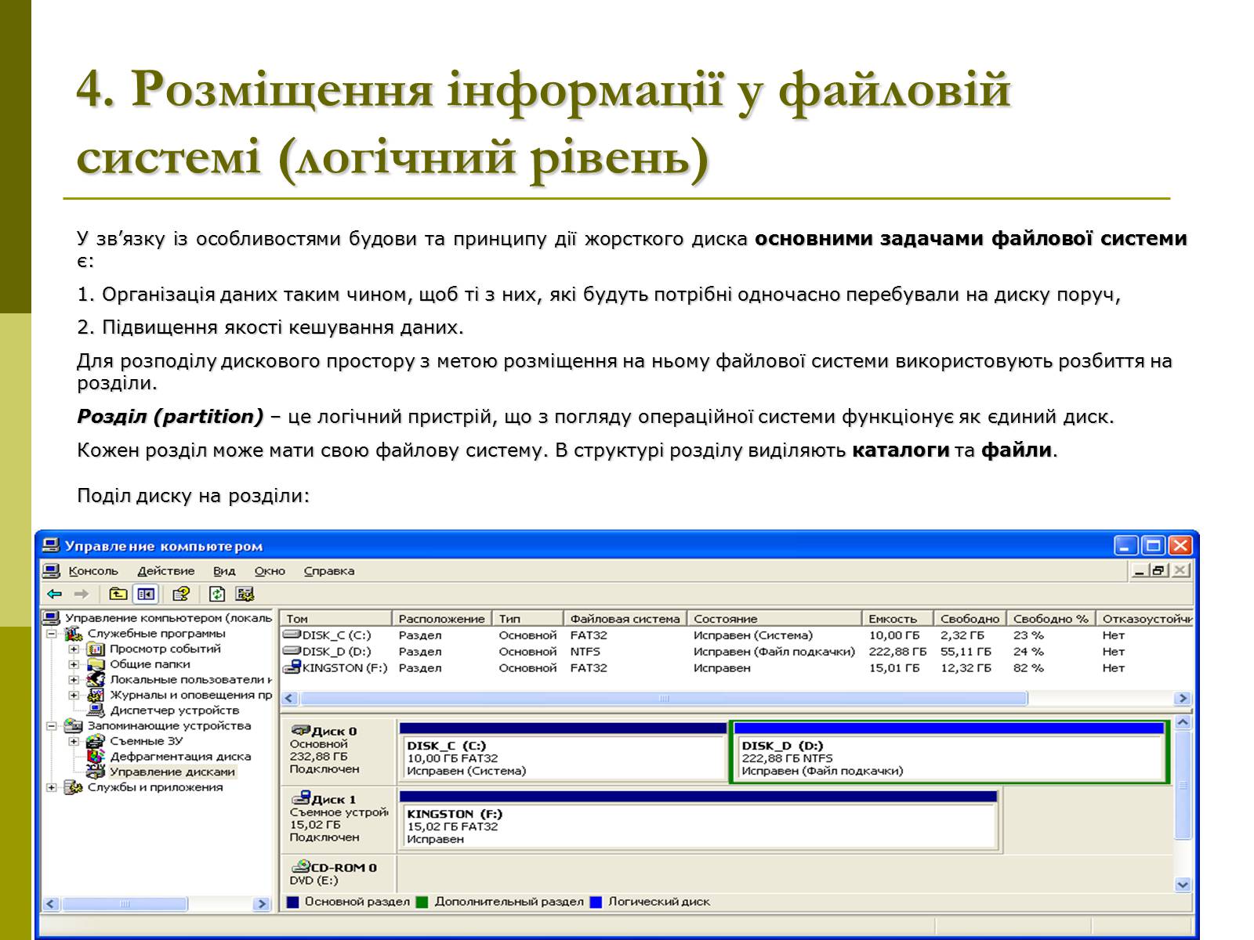Select the Просмотр событий icon

[x=96, y=649]
